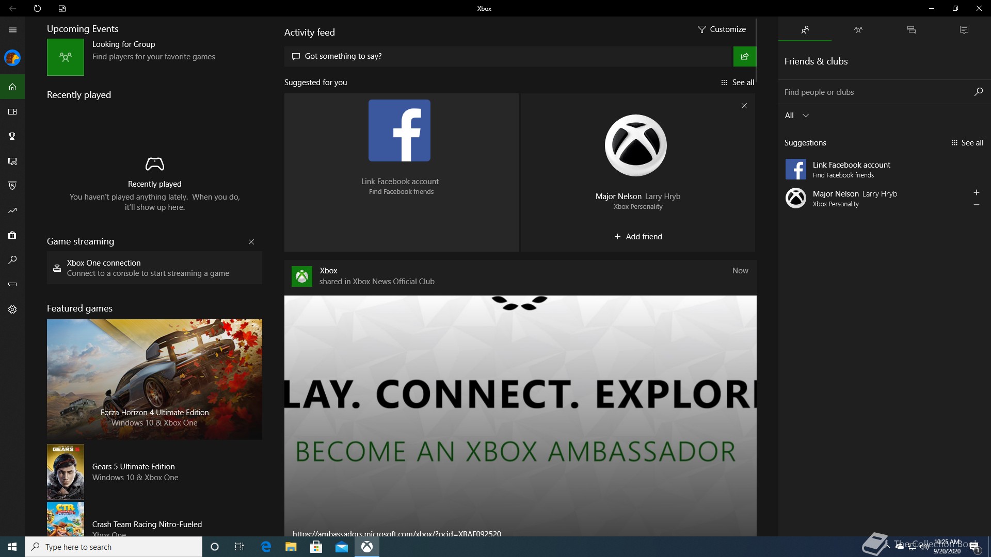
Task: Open Connection console icon in sidebar
Action: tap(12, 285)
